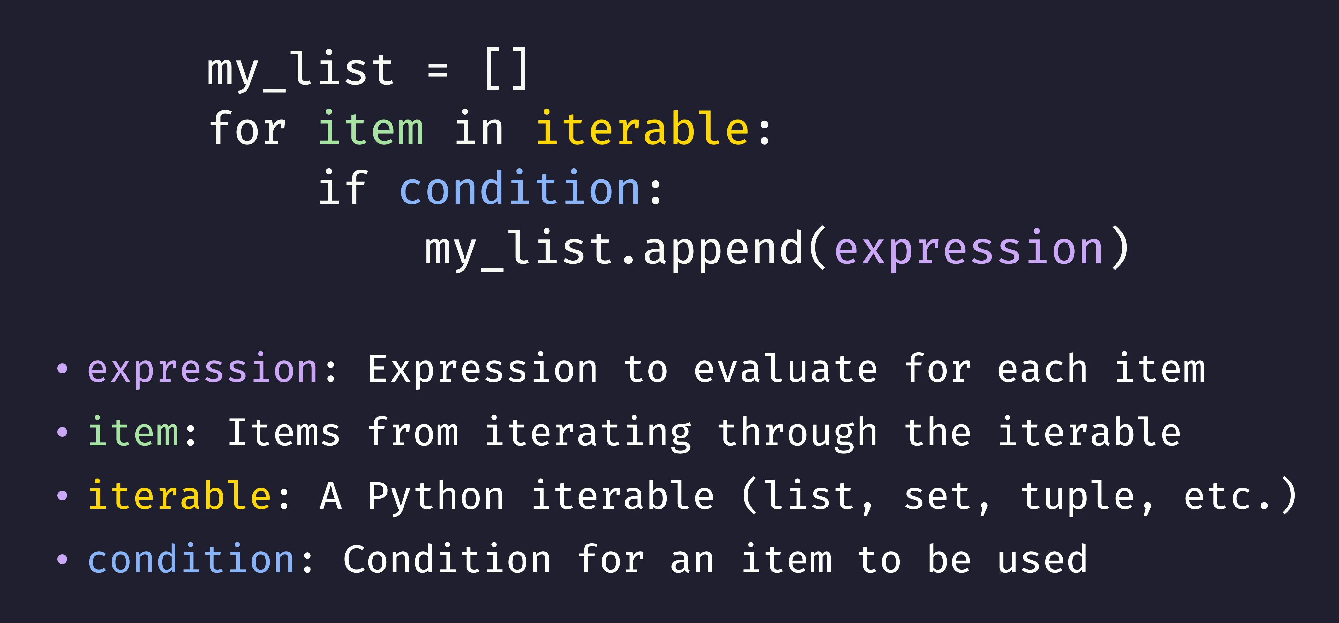Screen dimensions: 1339x623
Task: Click the empty brackets in my_list assignment
Action: pos(506,69)
